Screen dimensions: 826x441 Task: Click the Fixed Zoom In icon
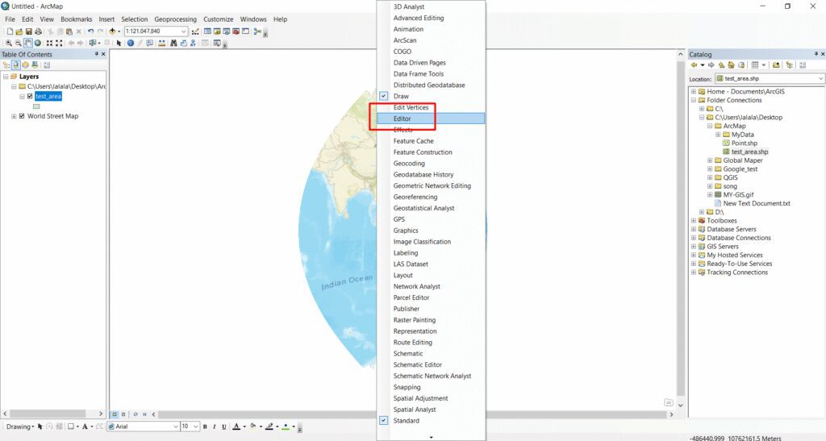pos(49,44)
